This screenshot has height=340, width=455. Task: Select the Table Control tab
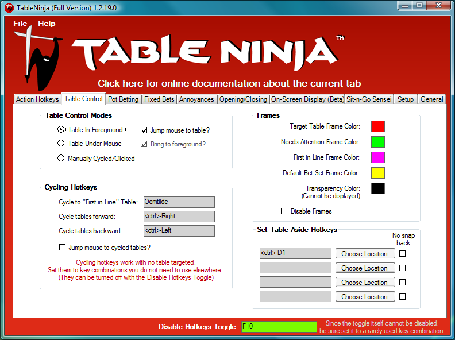[83, 99]
